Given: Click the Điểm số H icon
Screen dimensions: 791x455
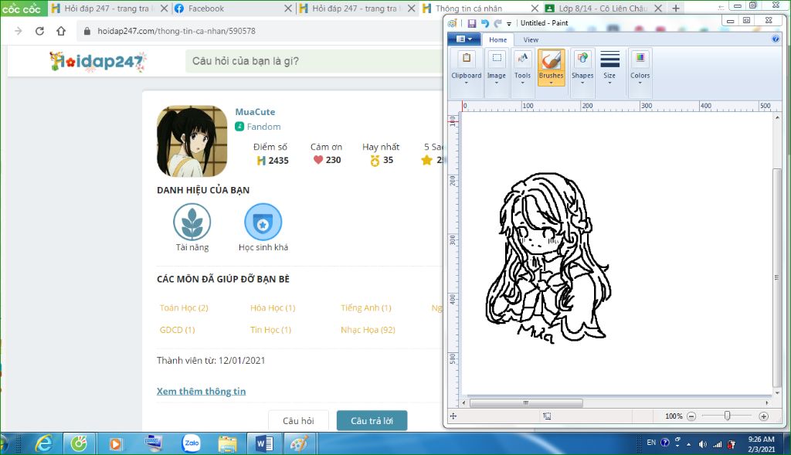Looking at the screenshot, I should click(x=261, y=161).
